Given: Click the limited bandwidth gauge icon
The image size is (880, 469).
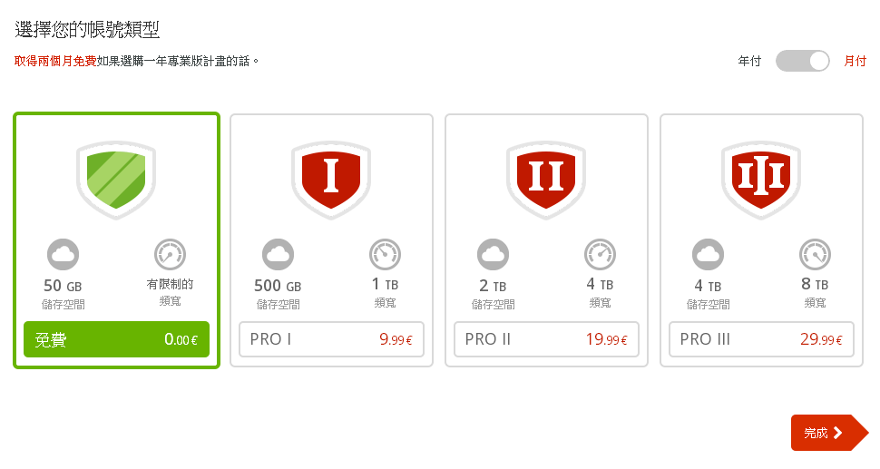Looking at the screenshot, I should (170, 255).
